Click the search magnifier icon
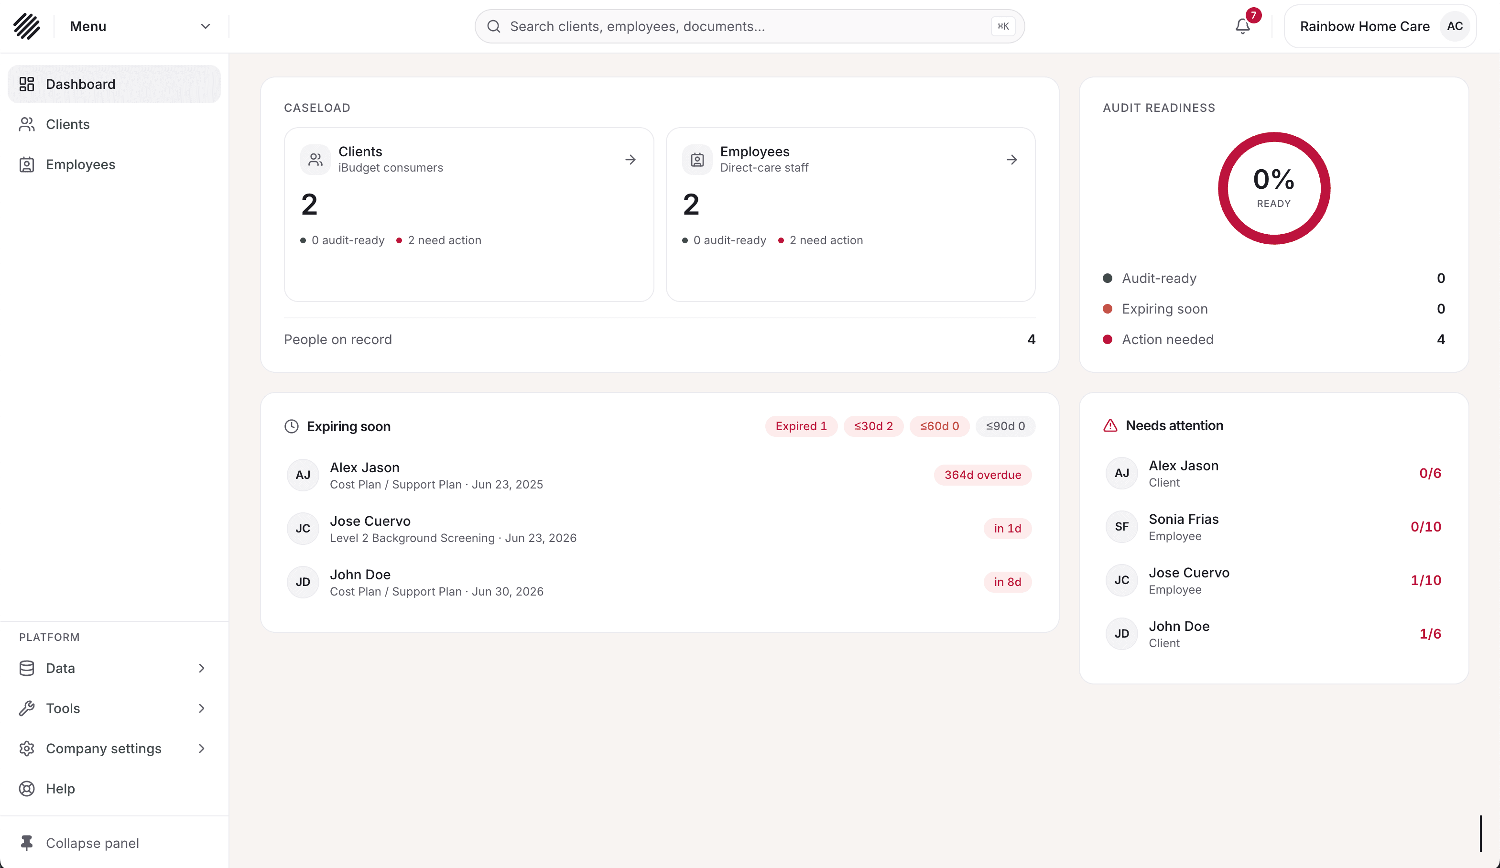The width and height of the screenshot is (1500, 868). point(493,26)
